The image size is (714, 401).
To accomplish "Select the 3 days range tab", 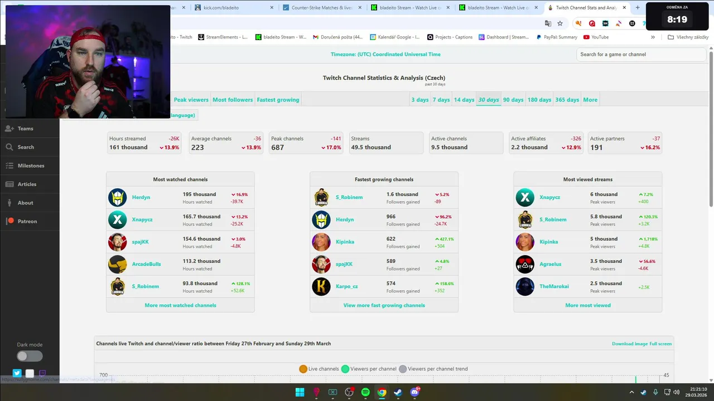I will [x=420, y=100].
